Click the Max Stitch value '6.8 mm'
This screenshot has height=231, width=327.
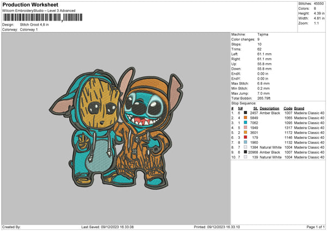click(263, 83)
